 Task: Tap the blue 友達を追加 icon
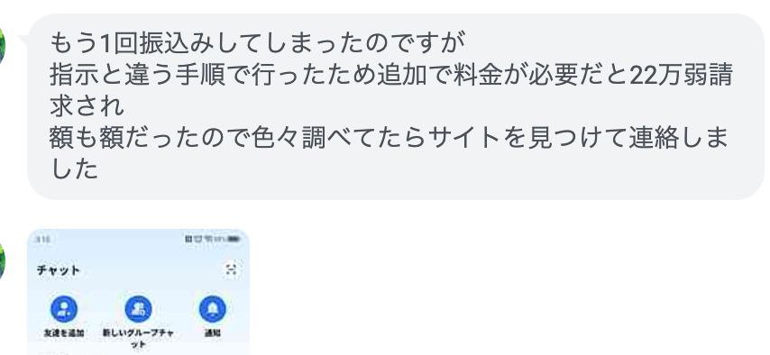point(64,309)
